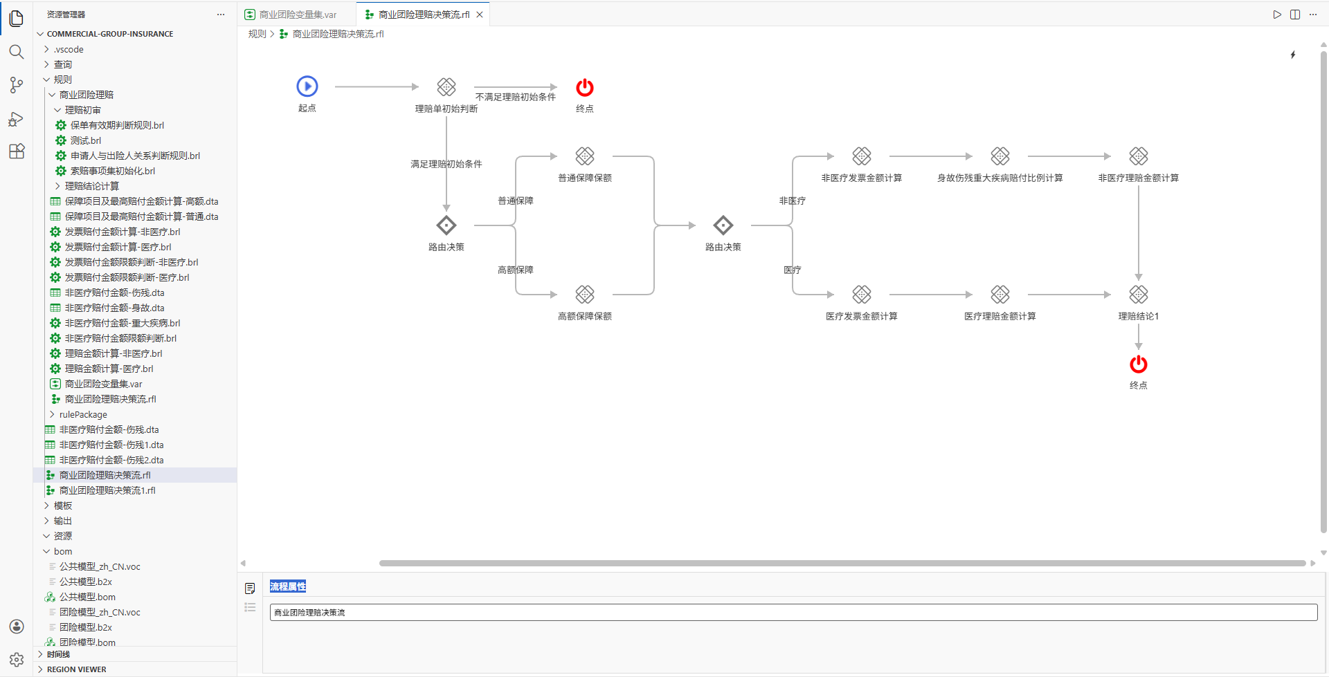This screenshot has width=1329, height=677.
Task: Click the Manage settings gear icon
Action: pyautogui.click(x=17, y=660)
